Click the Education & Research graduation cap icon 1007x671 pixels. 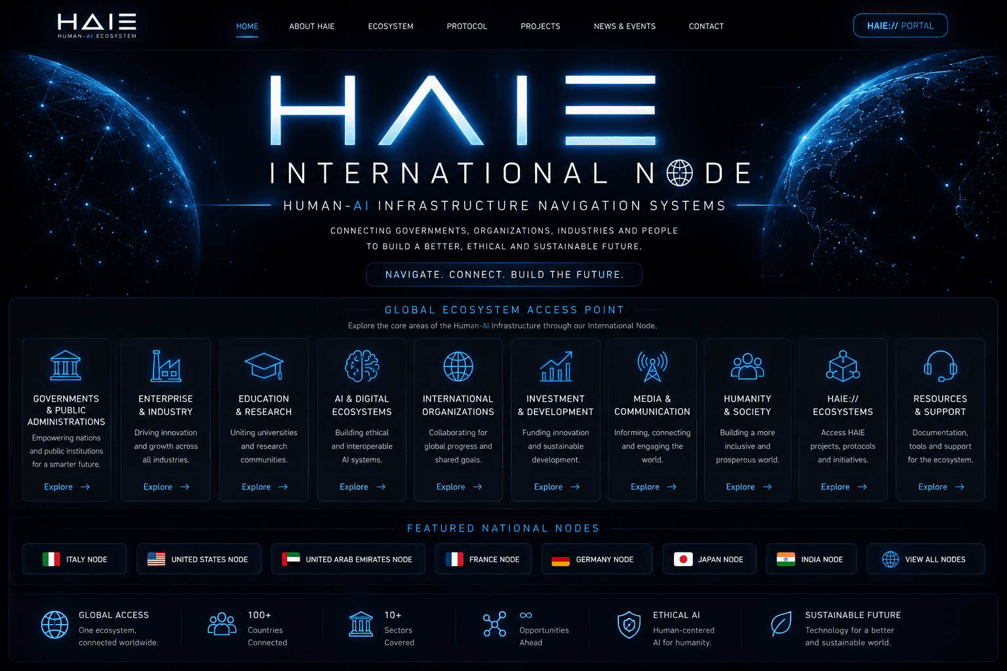[x=264, y=366]
